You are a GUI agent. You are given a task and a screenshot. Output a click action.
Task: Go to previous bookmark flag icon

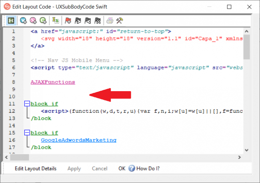[x=87, y=20]
